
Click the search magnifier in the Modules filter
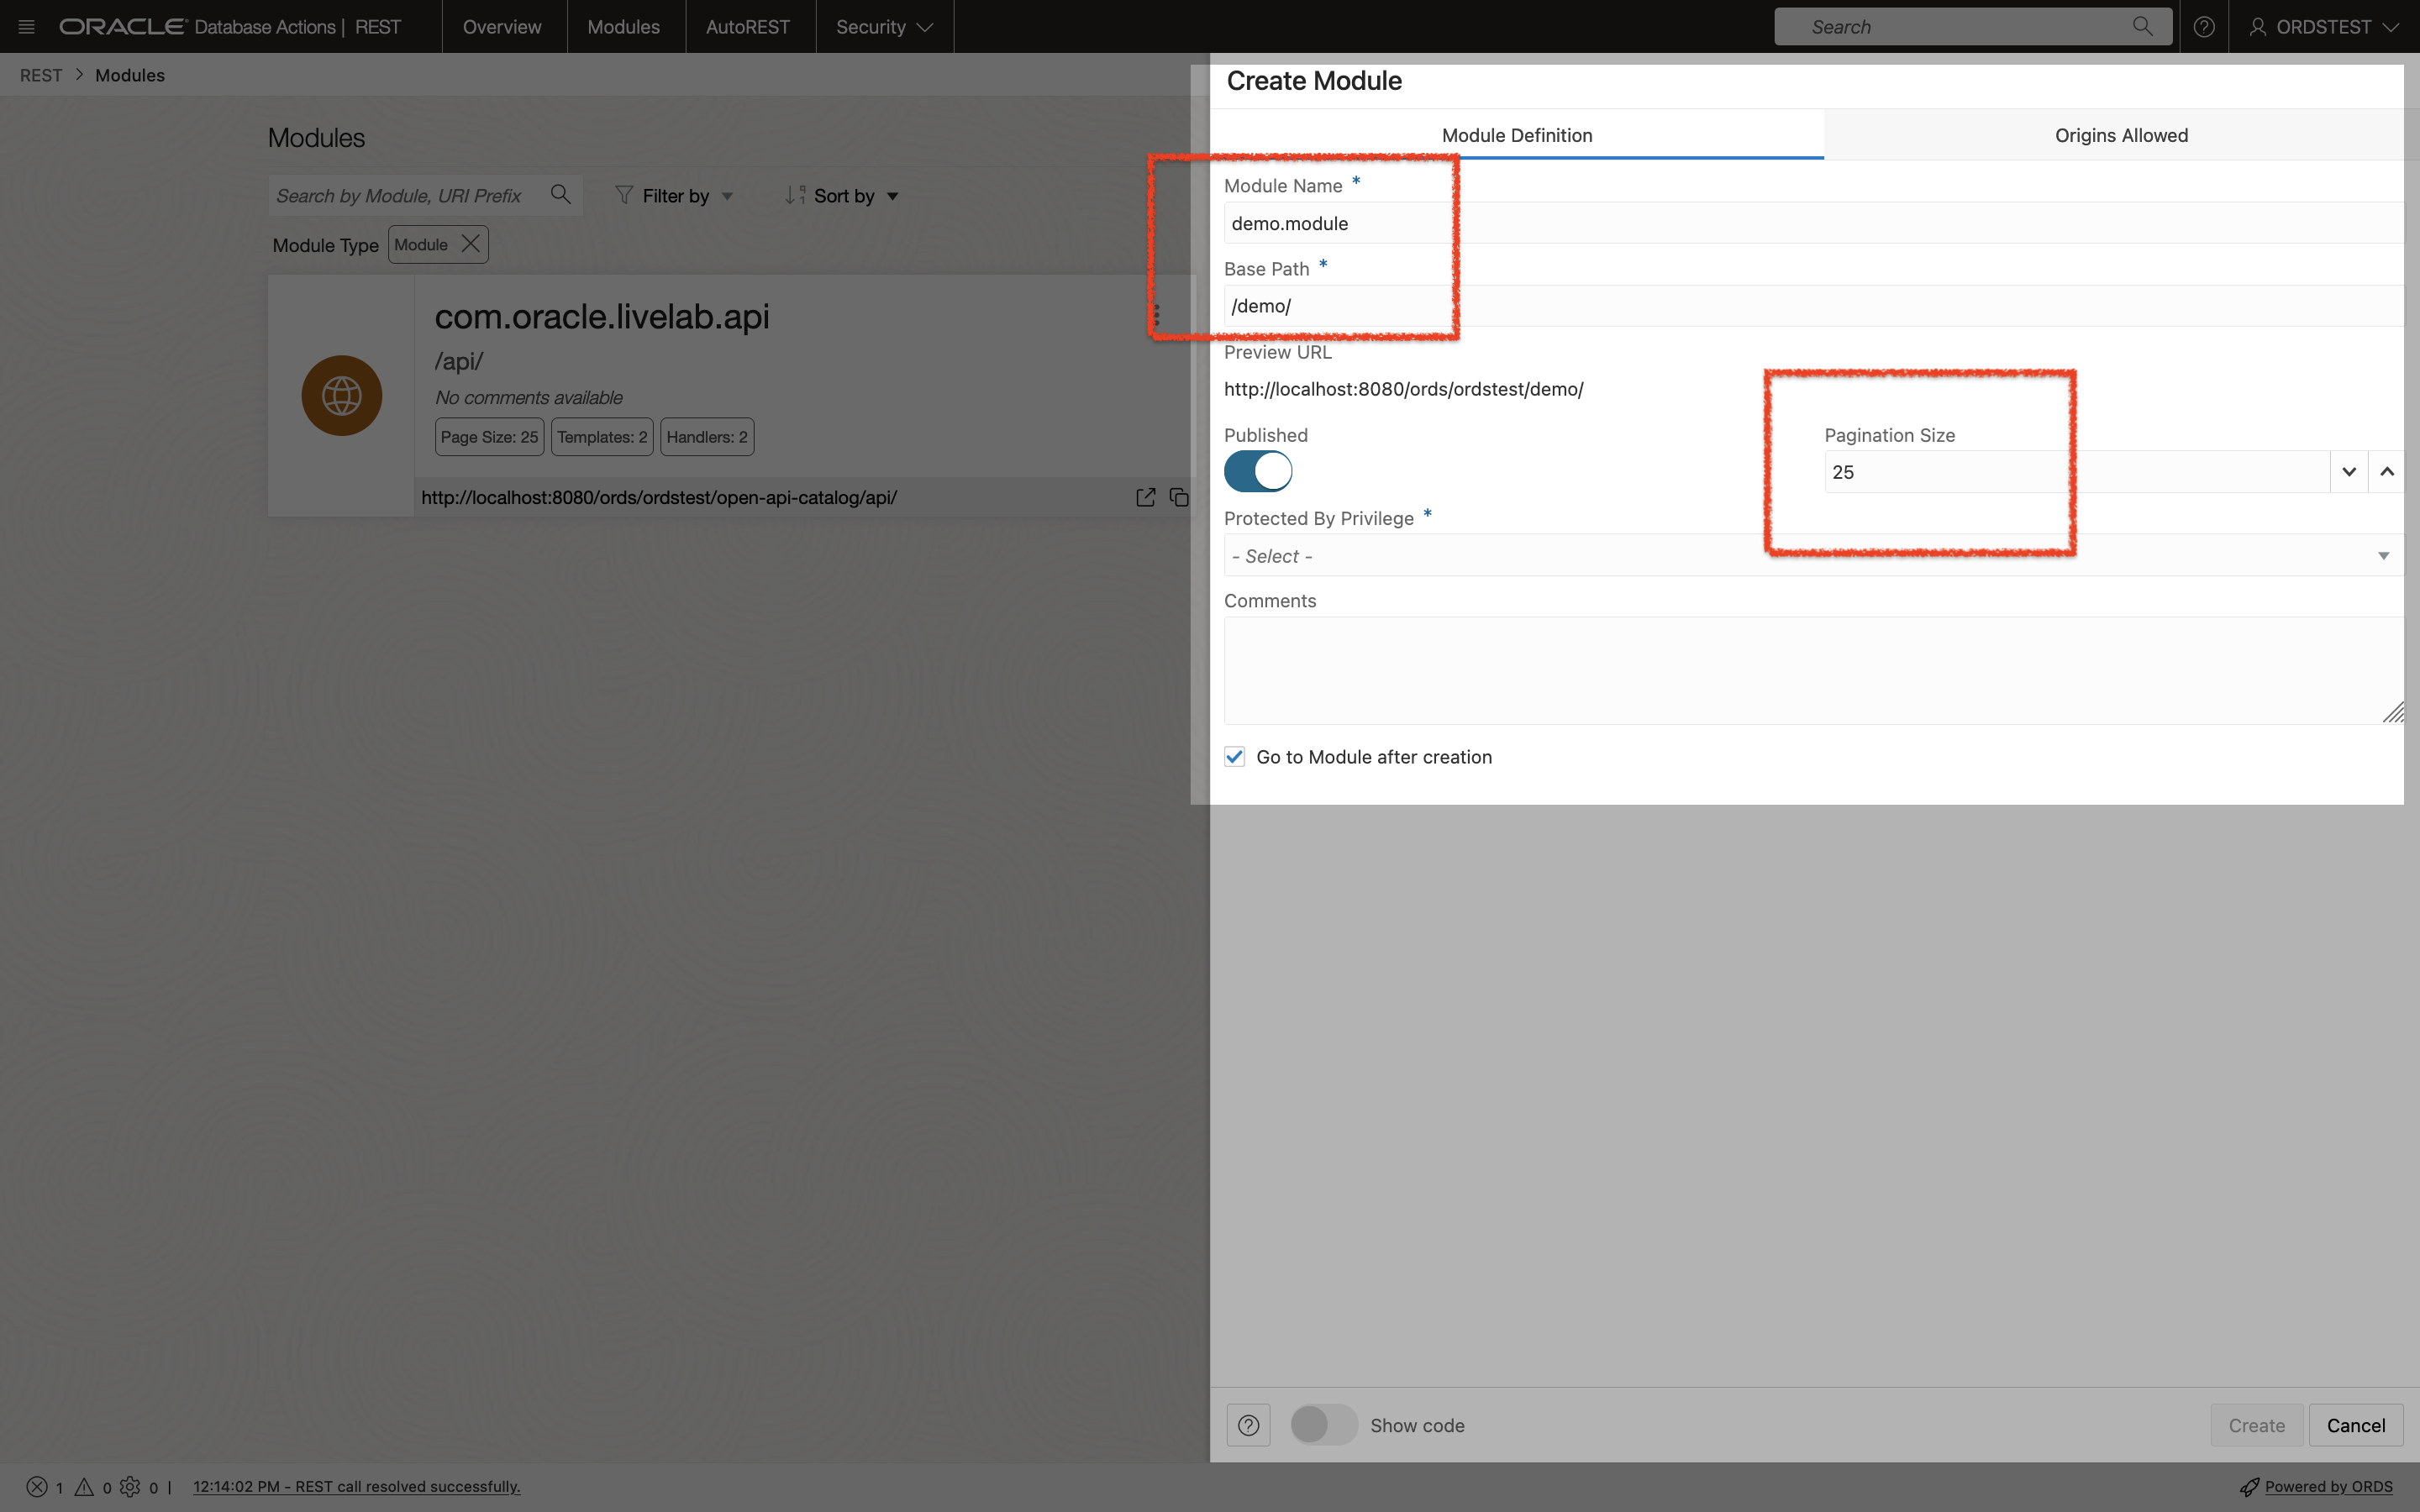click(x=561, y=195)
